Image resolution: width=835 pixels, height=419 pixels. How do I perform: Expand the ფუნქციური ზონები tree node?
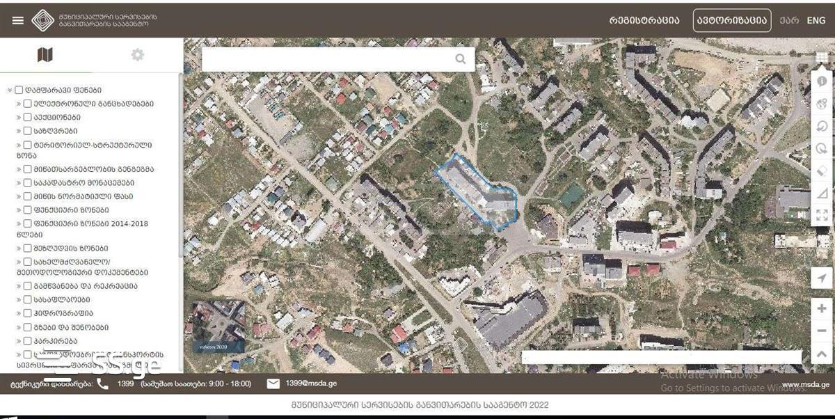point(19,210)
